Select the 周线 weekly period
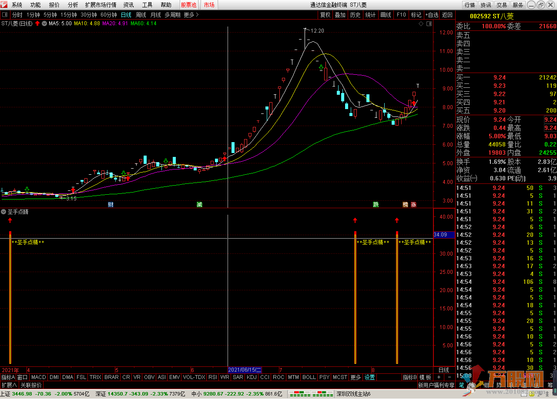 (141, 15)
